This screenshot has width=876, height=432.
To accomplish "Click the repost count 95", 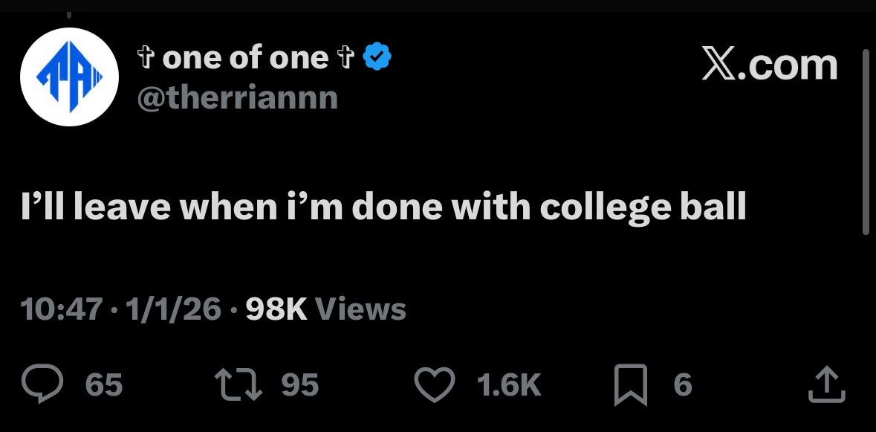I will (x=300, y=384).
